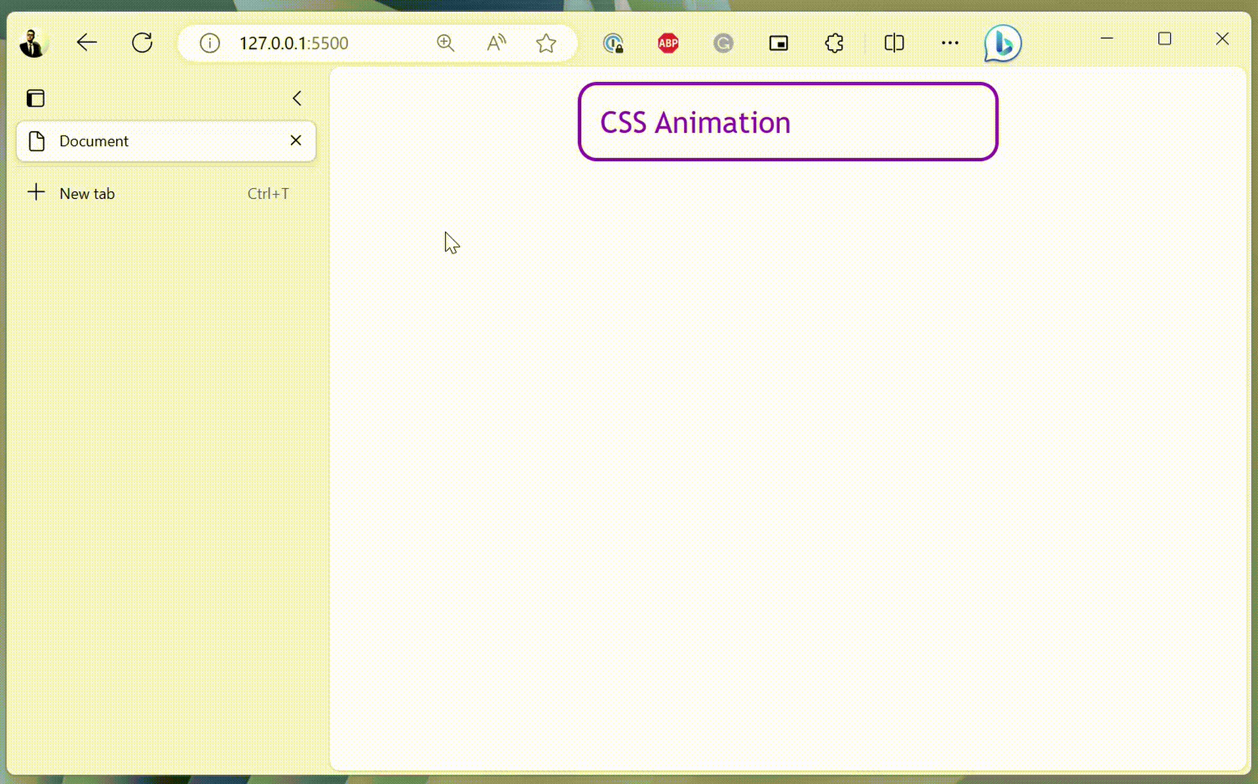Open the Bing Copilot sidebar button
1258x784 pixels.
[1003, 43]
